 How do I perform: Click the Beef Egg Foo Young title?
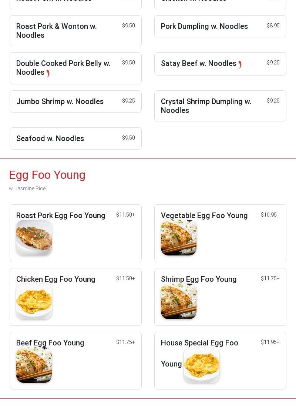click(50, 343)
